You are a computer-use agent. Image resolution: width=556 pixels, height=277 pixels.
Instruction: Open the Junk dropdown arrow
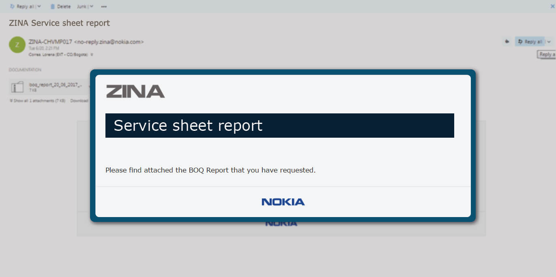coord(91,6)
